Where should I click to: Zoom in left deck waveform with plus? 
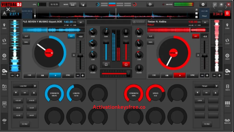(18, 75)
